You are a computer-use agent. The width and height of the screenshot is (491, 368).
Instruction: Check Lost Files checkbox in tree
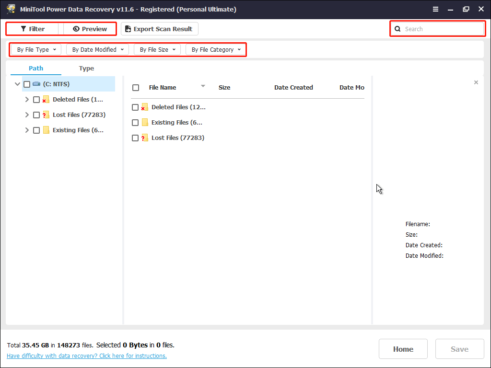point(36,115)
